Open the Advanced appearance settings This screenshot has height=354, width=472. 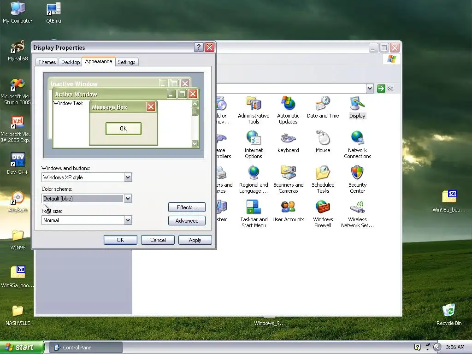[x=187, y=221]
